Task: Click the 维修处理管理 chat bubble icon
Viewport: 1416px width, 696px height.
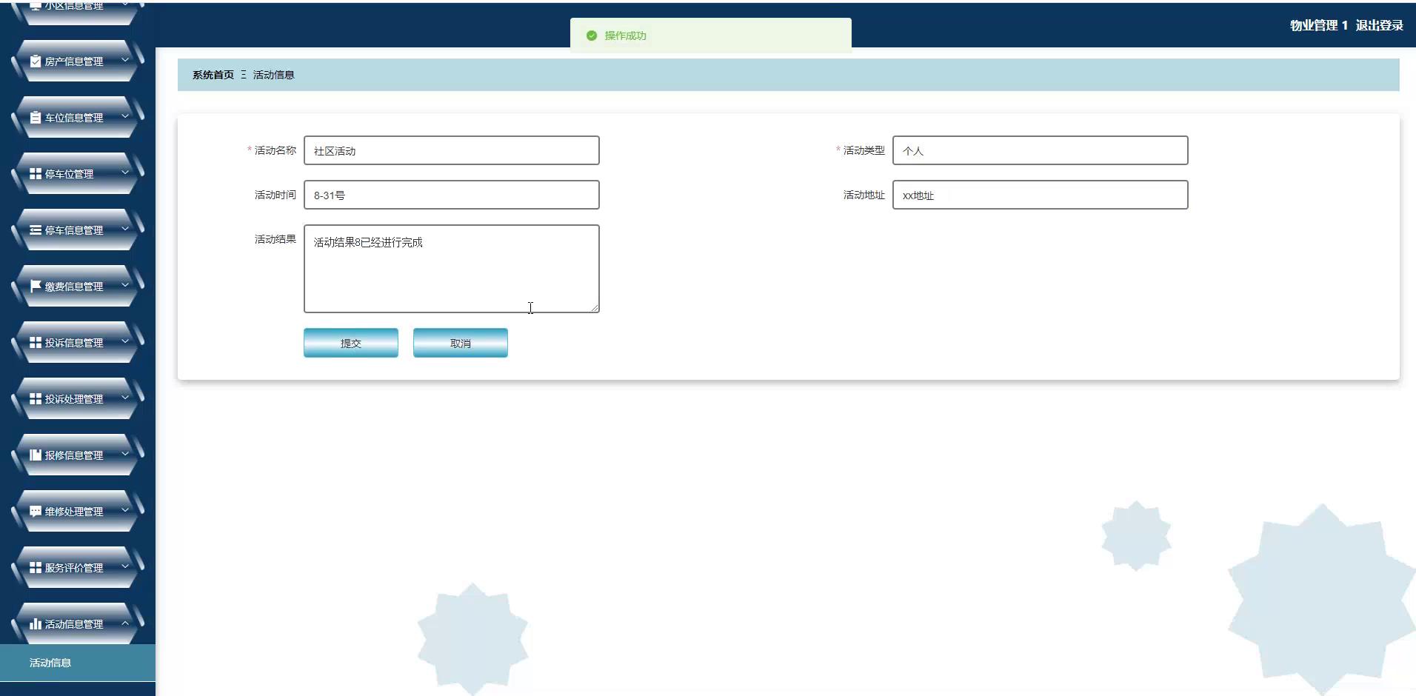Action: click(36, 512)
